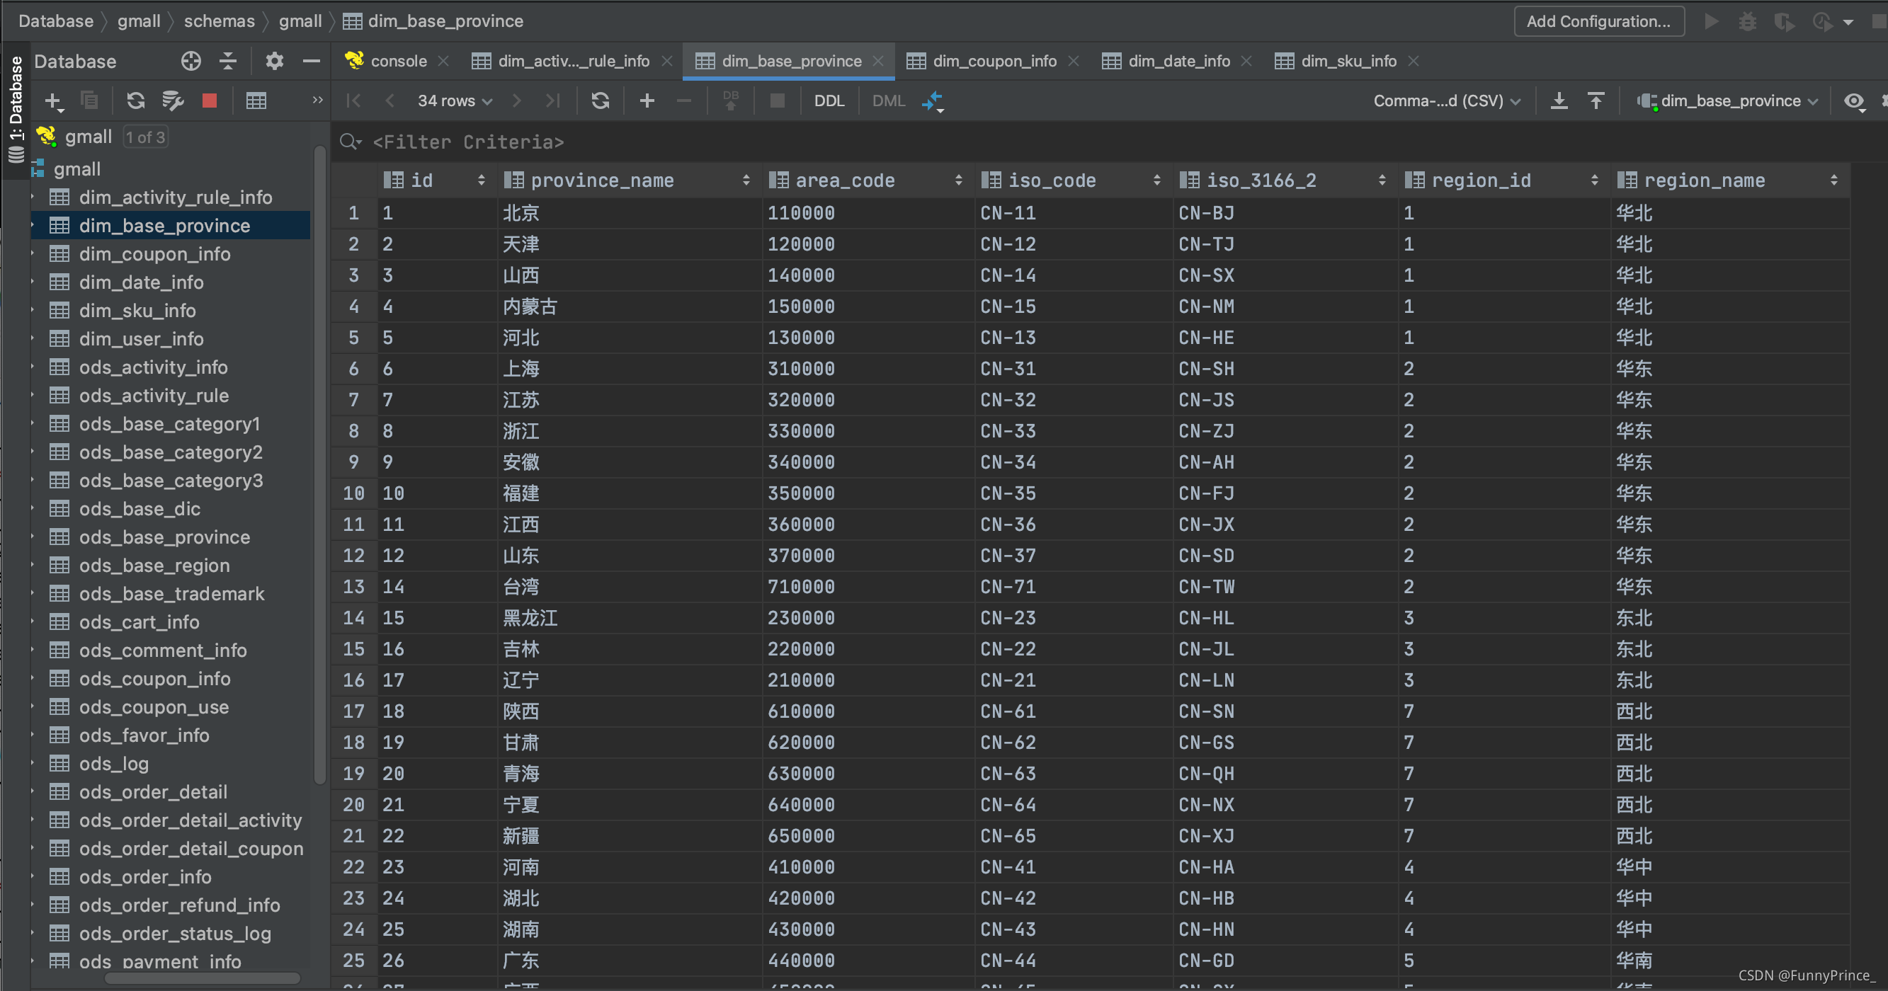
Task: Refresh the database tree
Action: 135,101
